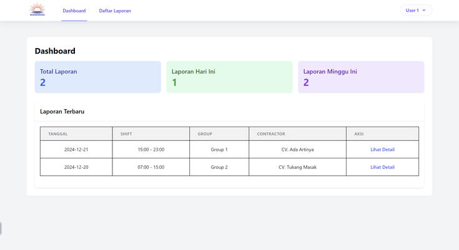Screen dimensions: 459x250
Task: Click the CONTRACTOR column header
Action: point(271,134)
